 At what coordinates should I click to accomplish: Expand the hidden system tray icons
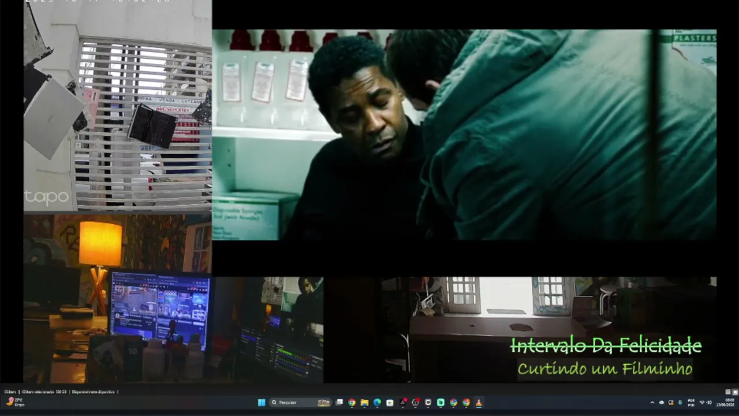coord(652,403)
